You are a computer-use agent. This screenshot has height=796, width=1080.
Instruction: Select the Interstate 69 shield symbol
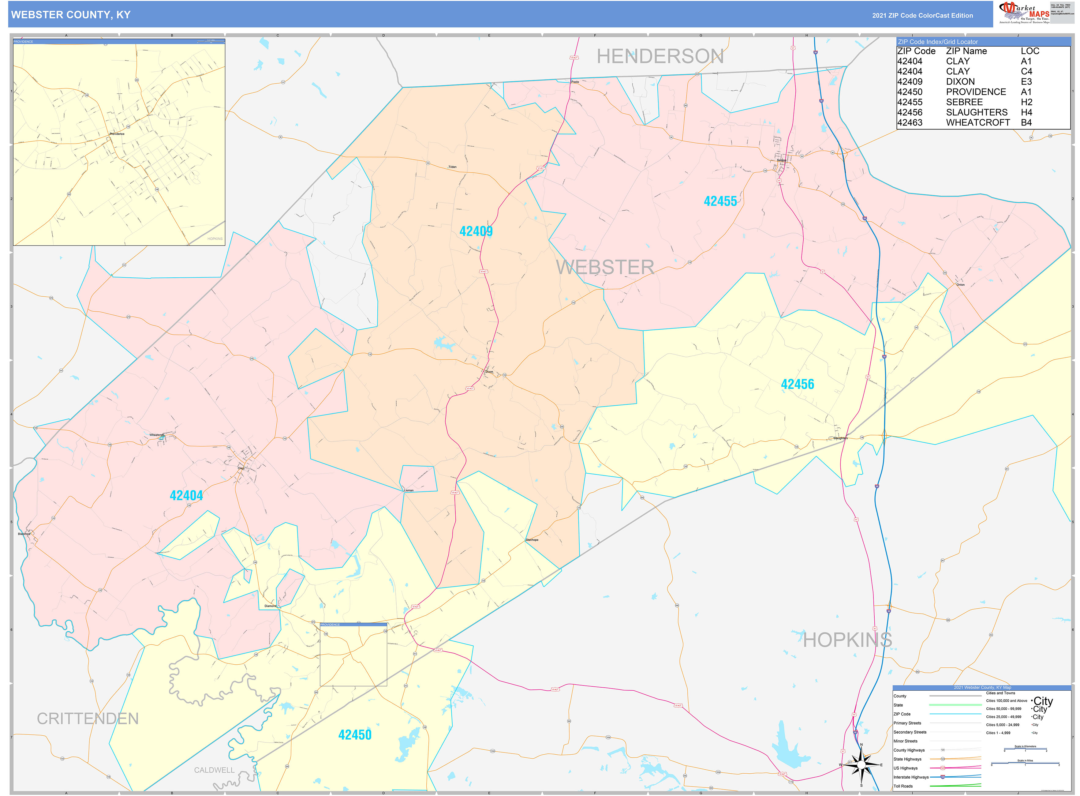tap(816, 53)
